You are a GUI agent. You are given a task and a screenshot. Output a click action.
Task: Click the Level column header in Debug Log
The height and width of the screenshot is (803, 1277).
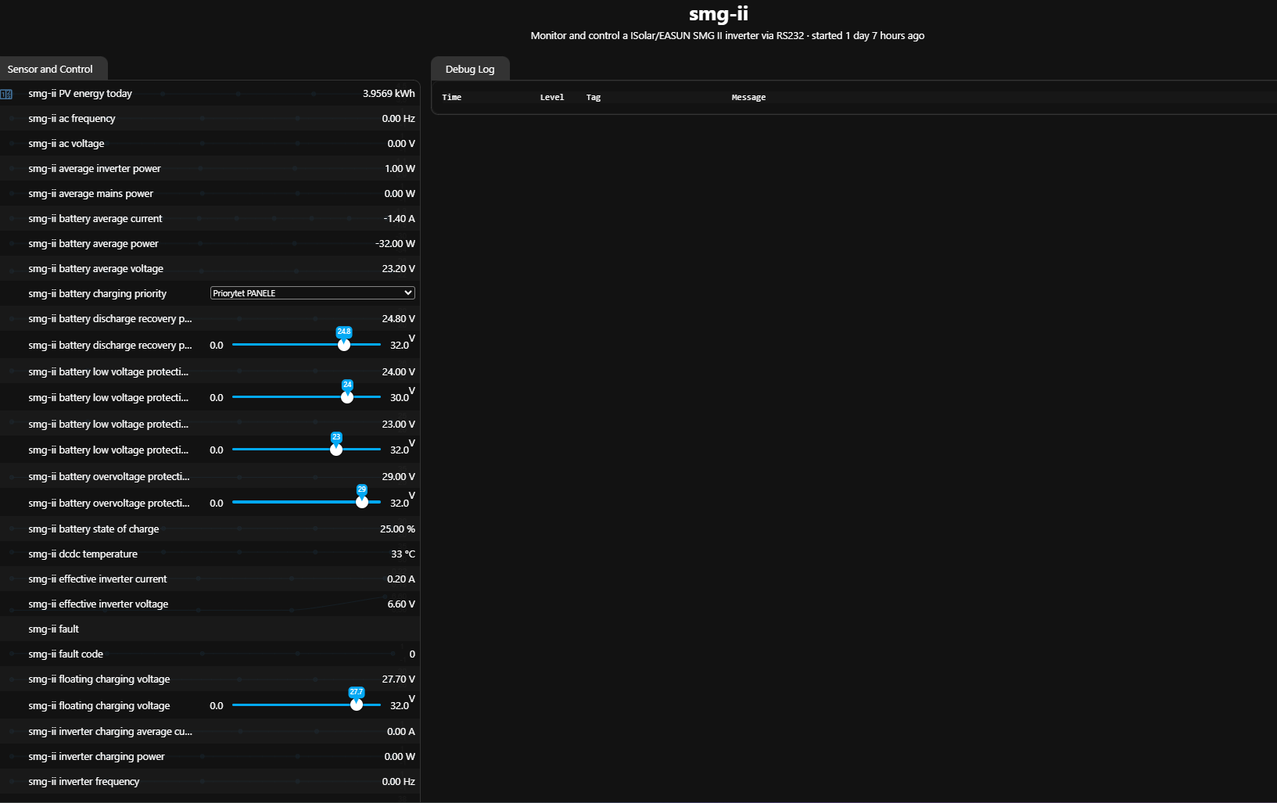tap(552, 97)
